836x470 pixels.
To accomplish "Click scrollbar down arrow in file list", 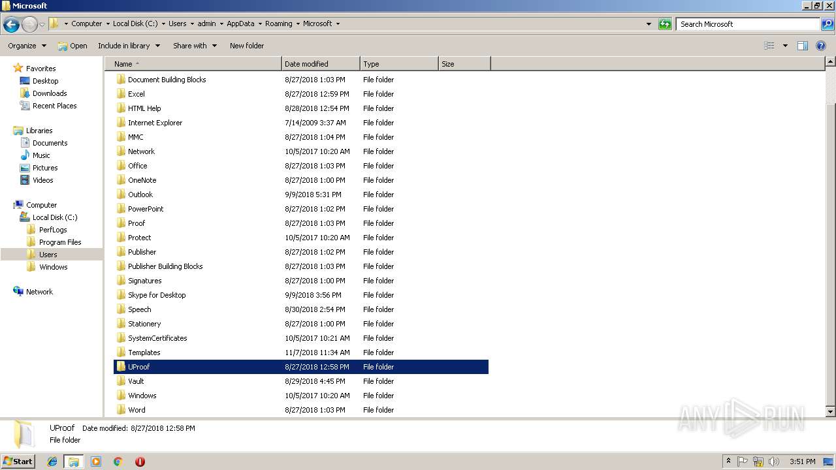I will click(830, 412).
